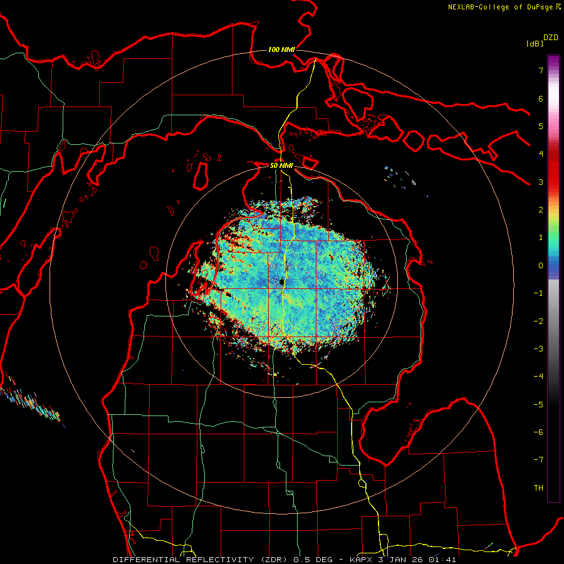
Task: Click the 5 value on the color scale
Action: click(x=541, y=126)
